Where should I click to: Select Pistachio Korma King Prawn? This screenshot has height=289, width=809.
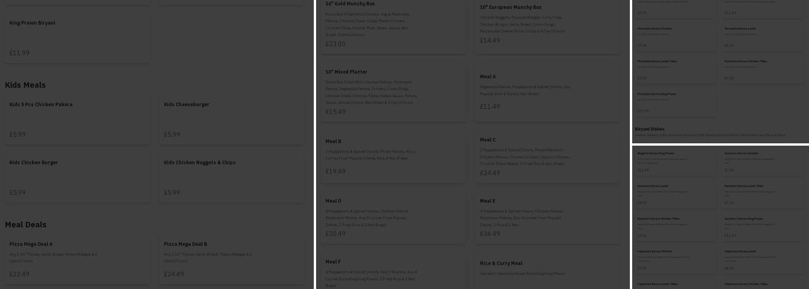pyautogui.click(x=675, y=102)
